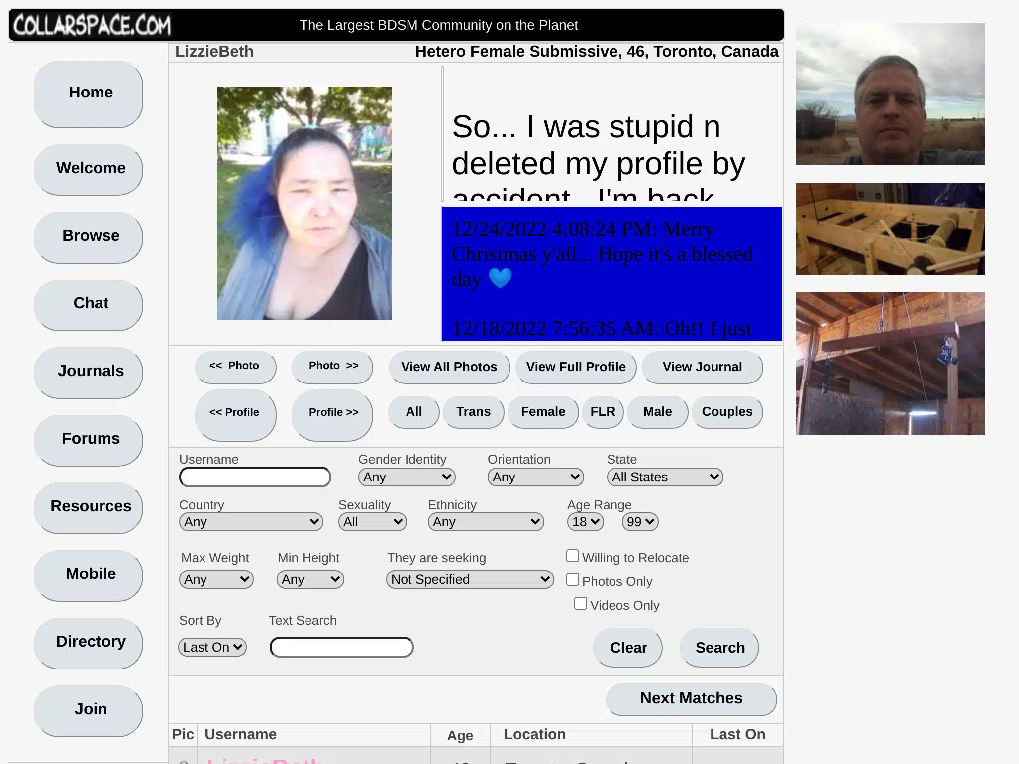Open the State dropdown list
This screenshot has height=764, width=1019.
pos(664,477)
